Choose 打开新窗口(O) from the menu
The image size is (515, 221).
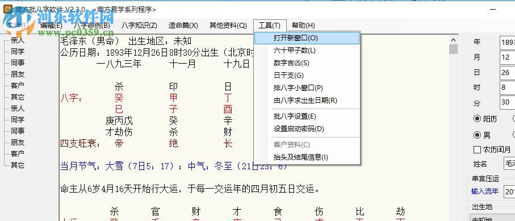pyautogui.click(x=307, y=38)
